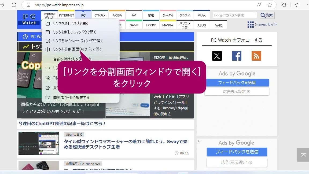Click the 検索 search button
Viewport: 309px width, 174px height.
coord(267,15)
